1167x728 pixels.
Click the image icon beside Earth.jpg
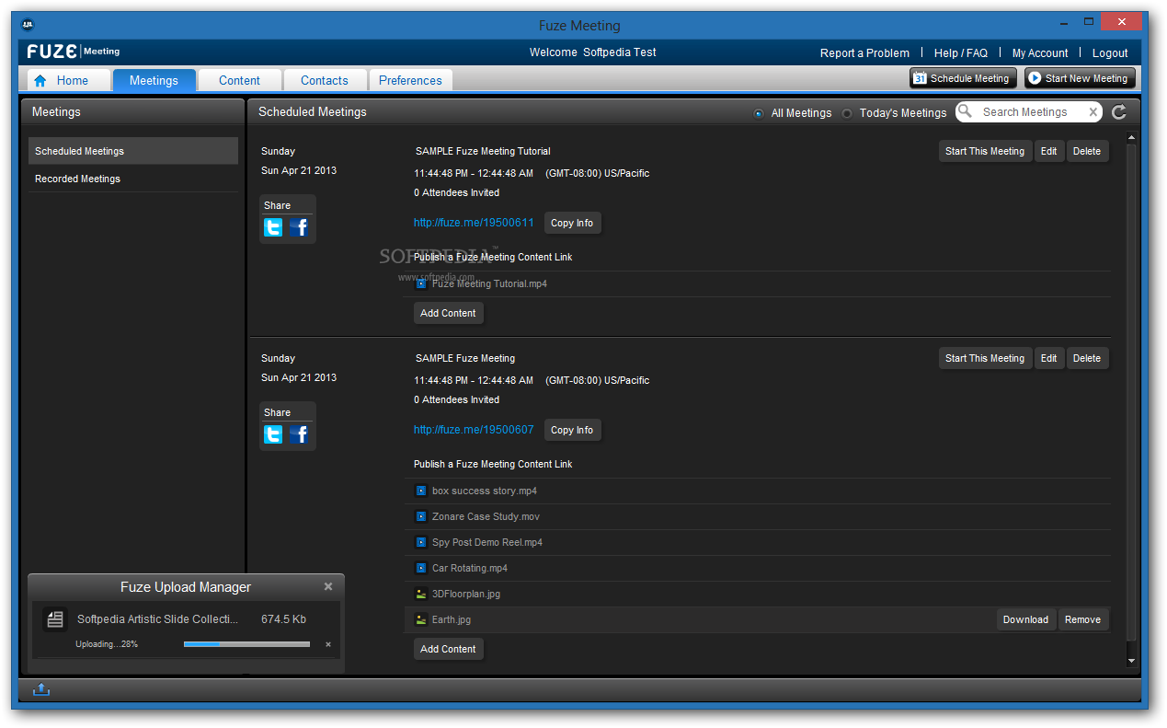pos(421,619)
